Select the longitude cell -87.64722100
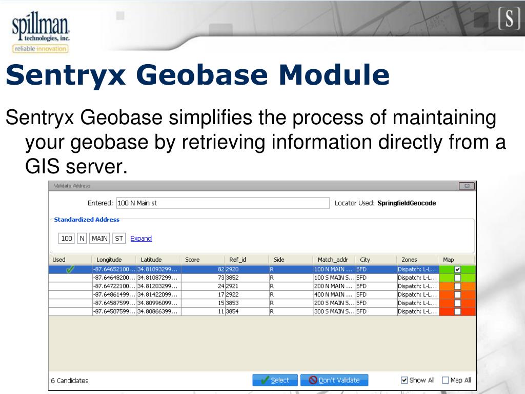The height and width of the screenshot is (394, 525). (x=114, y=286)
